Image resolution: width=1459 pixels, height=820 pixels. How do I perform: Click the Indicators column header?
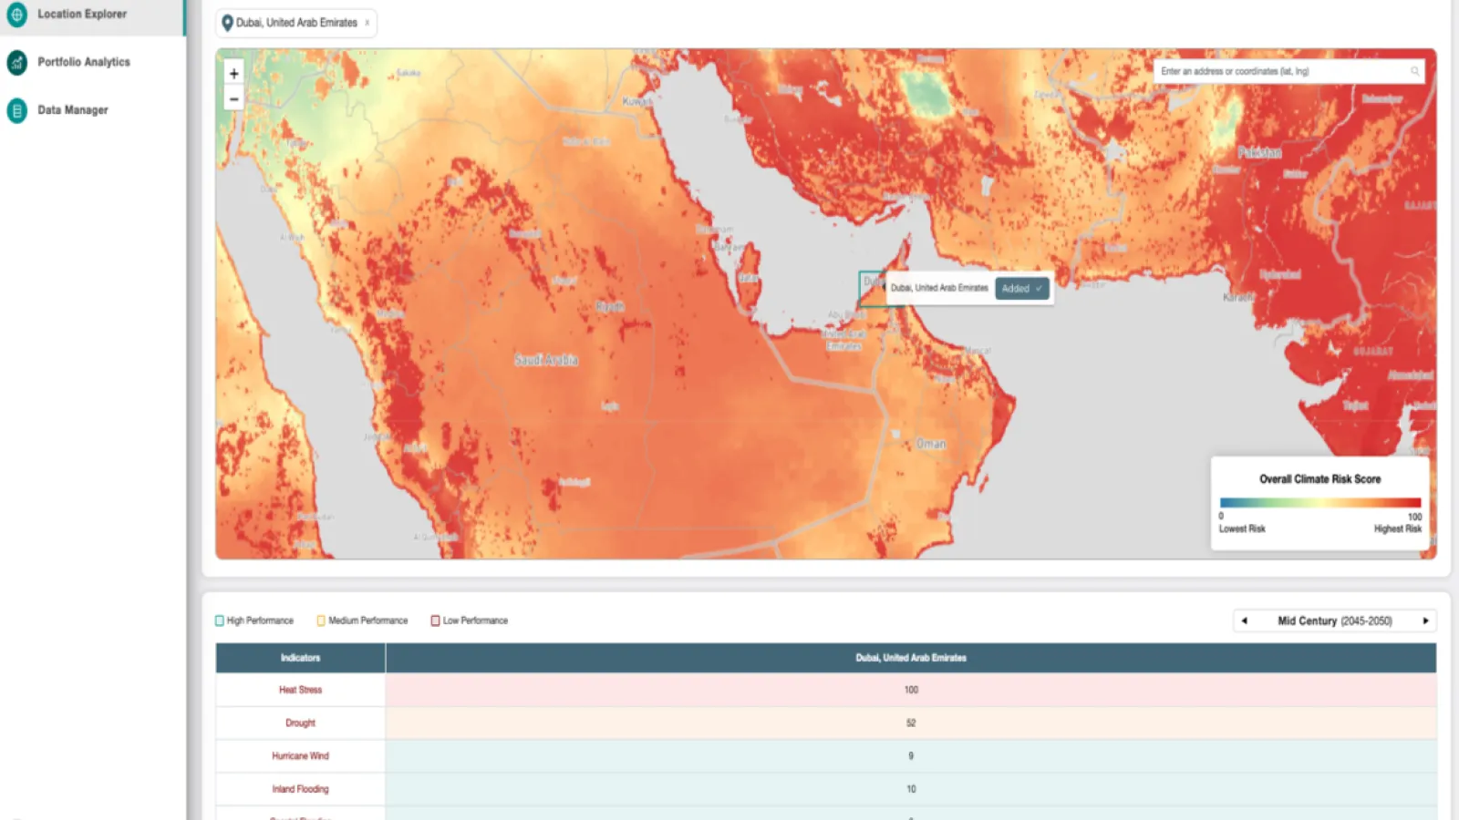(300, 658)
